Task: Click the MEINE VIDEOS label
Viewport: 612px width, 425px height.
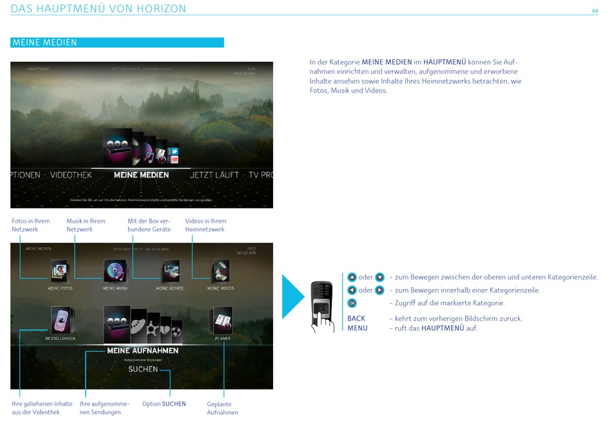Action: pos(220,288)
